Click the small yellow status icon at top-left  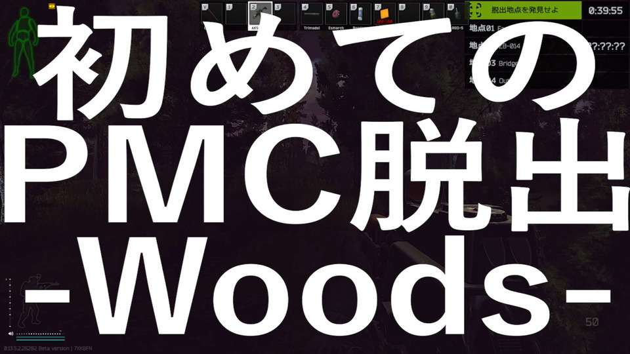tap(52, 7)
